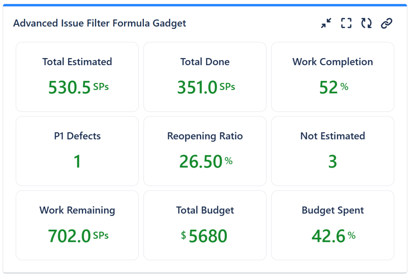The image size is (410, 275).
Task: Click the $5680 budget value
Action: coord(204,236)
